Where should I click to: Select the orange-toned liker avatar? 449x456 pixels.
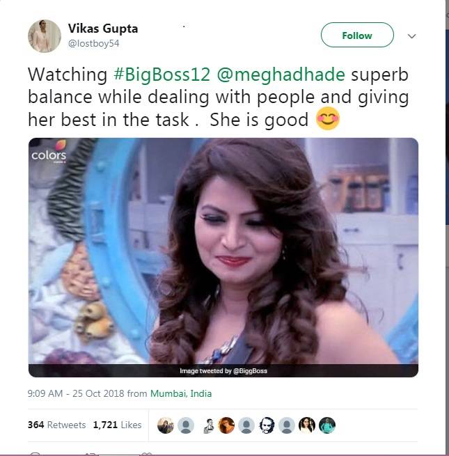coord(226,425)
